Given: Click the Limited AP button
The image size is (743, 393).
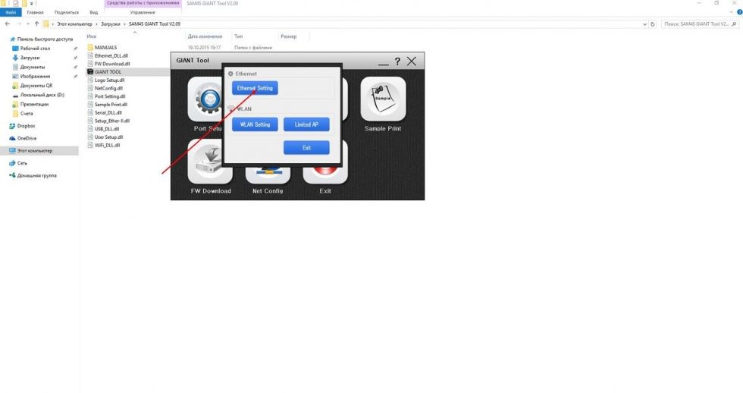Looking at the screenshot, I should coord(306,124).
